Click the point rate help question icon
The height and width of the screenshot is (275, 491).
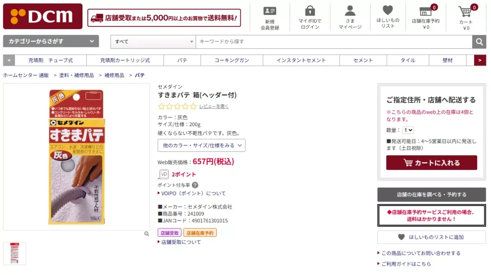pos(195,185)
